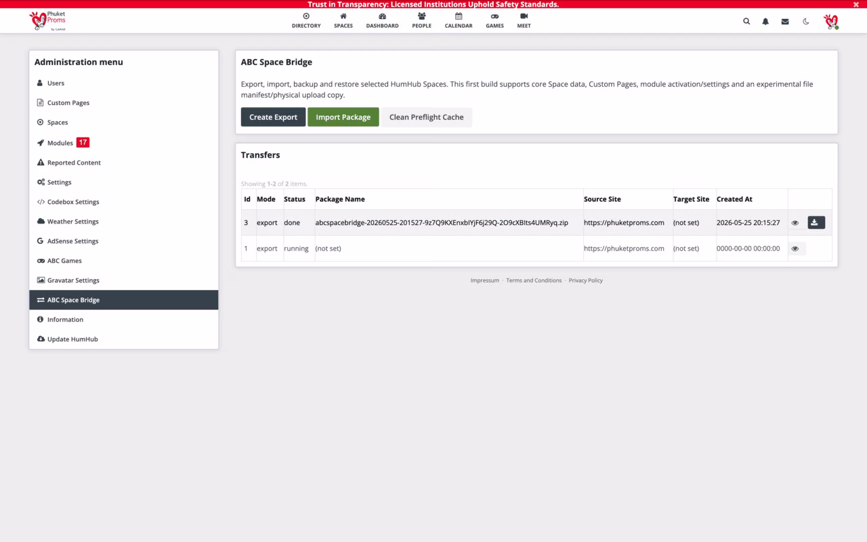Click the Import Package button

tap(343, 117)
